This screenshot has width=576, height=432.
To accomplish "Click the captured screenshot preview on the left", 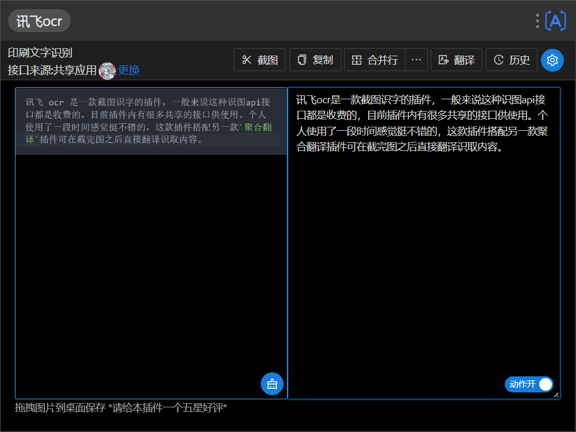I will [149, 120].
